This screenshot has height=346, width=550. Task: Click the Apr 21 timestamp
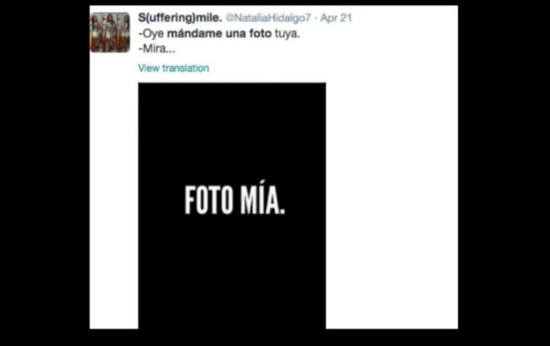[336, 18]
